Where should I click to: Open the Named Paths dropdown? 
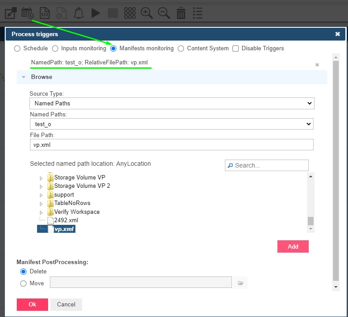click(172, 124)
